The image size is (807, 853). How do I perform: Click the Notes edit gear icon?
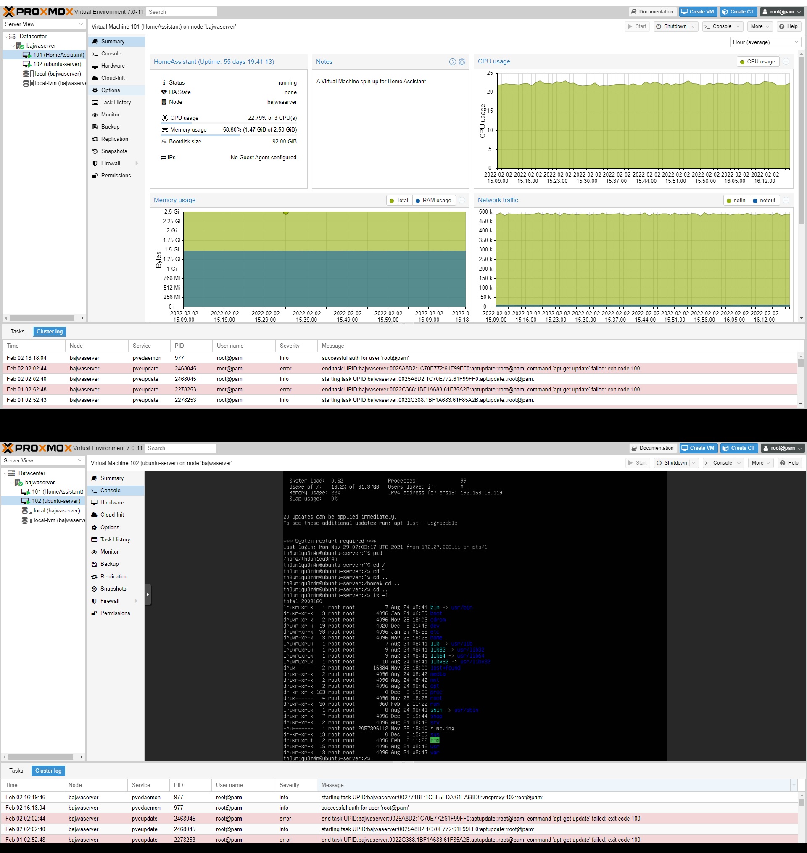[462, 62]
